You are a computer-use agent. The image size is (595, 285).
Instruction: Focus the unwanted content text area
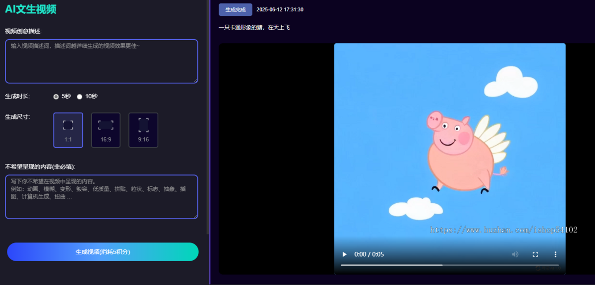tap(102, 197)
